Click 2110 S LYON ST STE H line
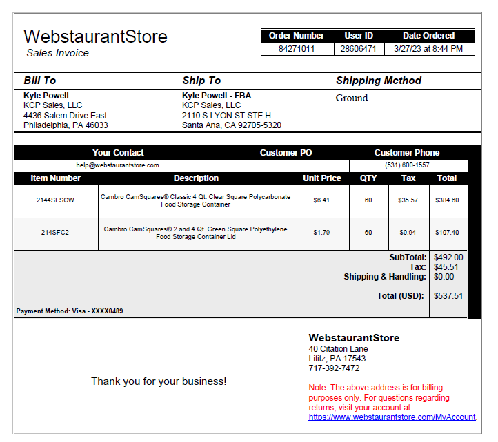 [226, 116]
